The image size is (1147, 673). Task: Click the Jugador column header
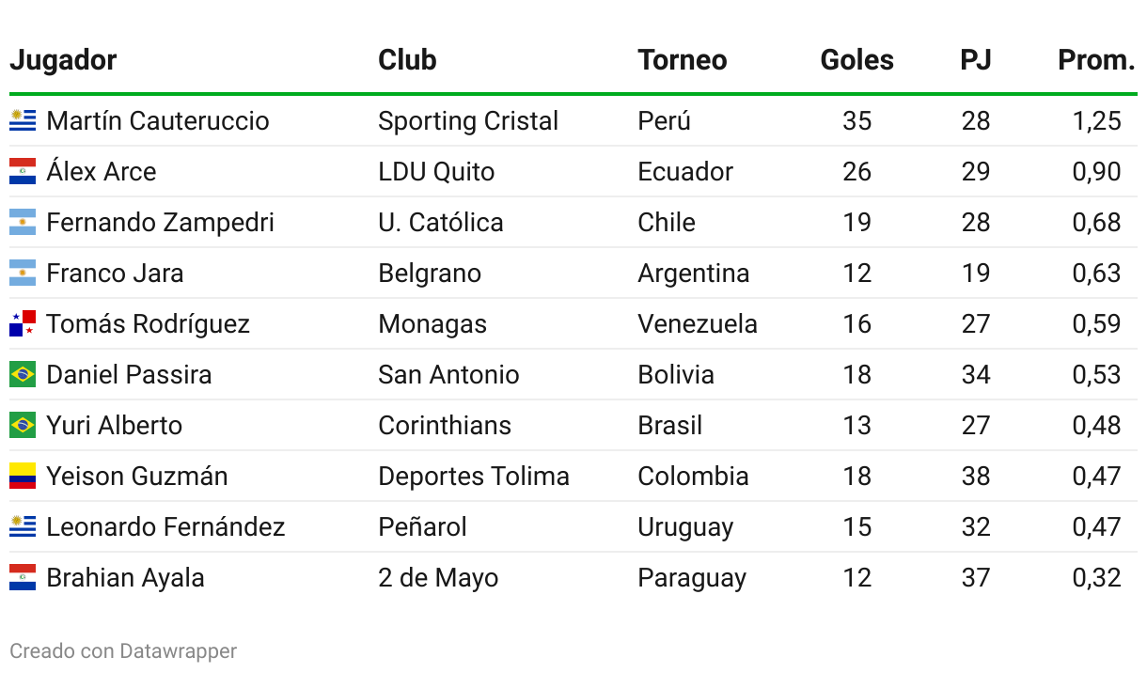[63, 60]
